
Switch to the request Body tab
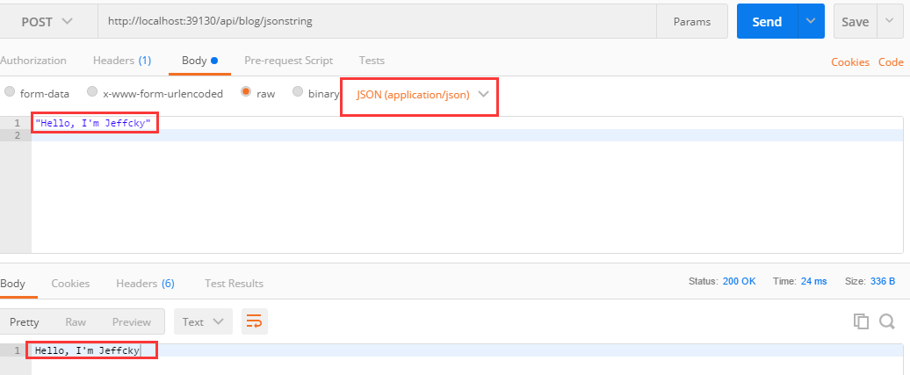[199, 61]
